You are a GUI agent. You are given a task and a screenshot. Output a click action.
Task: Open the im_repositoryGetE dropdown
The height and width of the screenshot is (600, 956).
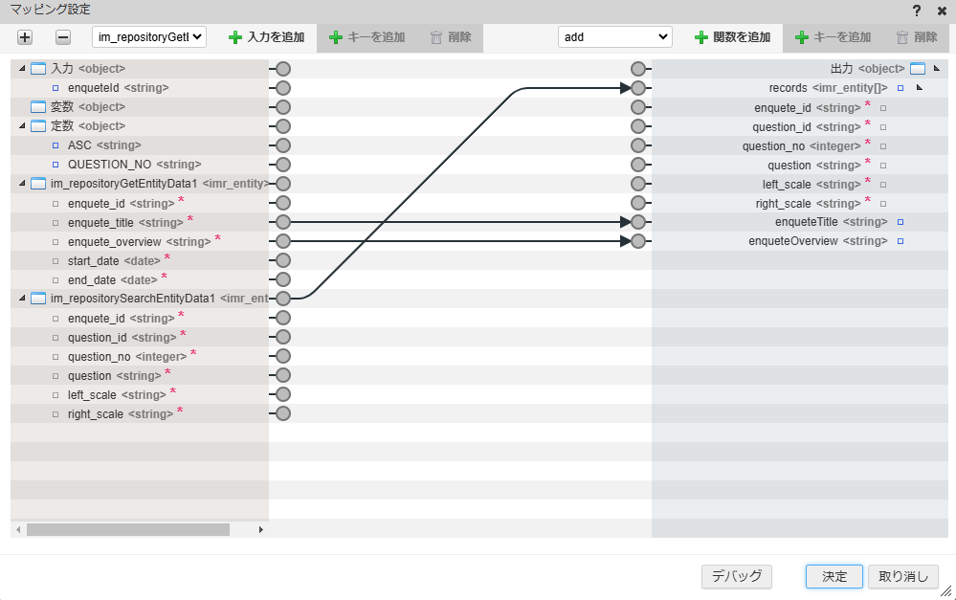tap(148, 36)
